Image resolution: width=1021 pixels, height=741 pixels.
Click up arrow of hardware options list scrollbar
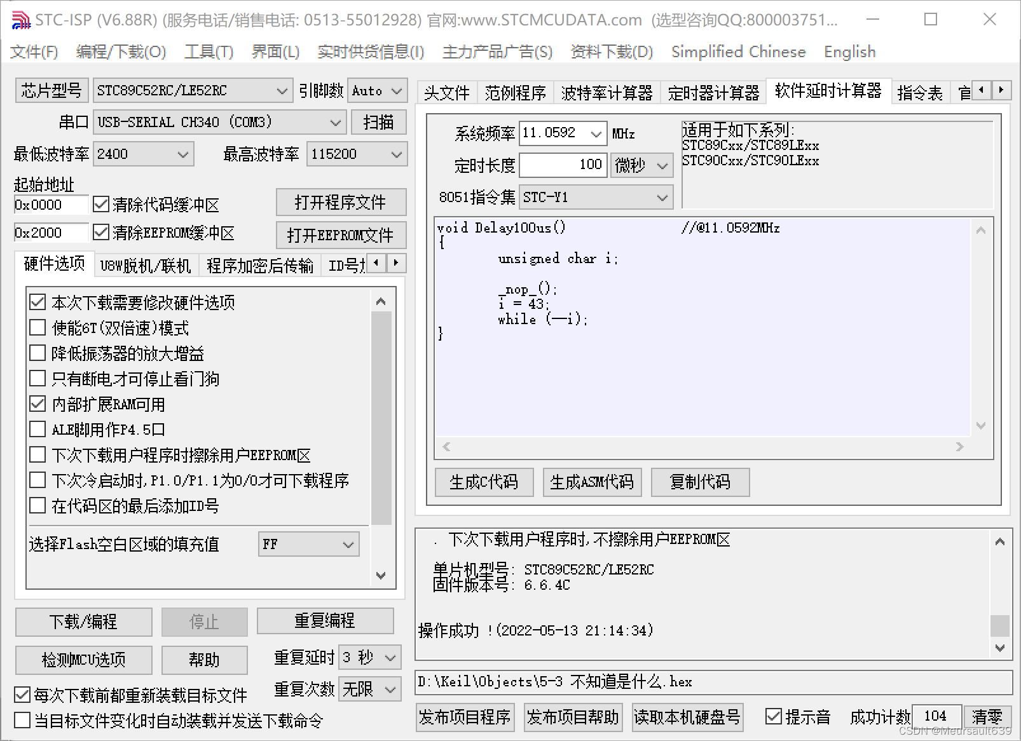[381, 301]
